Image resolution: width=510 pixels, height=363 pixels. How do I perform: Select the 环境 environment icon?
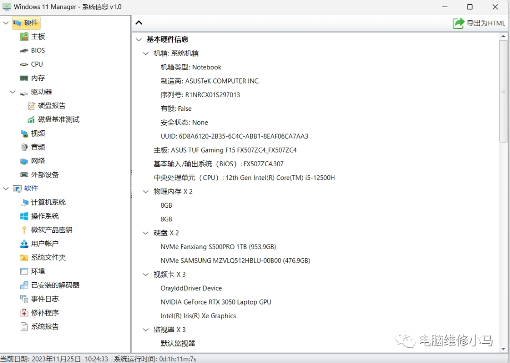click(x=24, y=271)
